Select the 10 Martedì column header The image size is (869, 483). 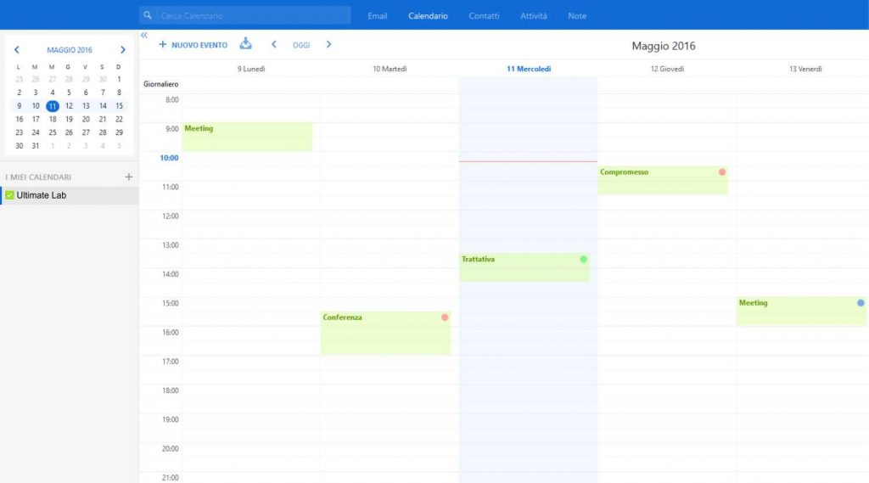point(390,69)
